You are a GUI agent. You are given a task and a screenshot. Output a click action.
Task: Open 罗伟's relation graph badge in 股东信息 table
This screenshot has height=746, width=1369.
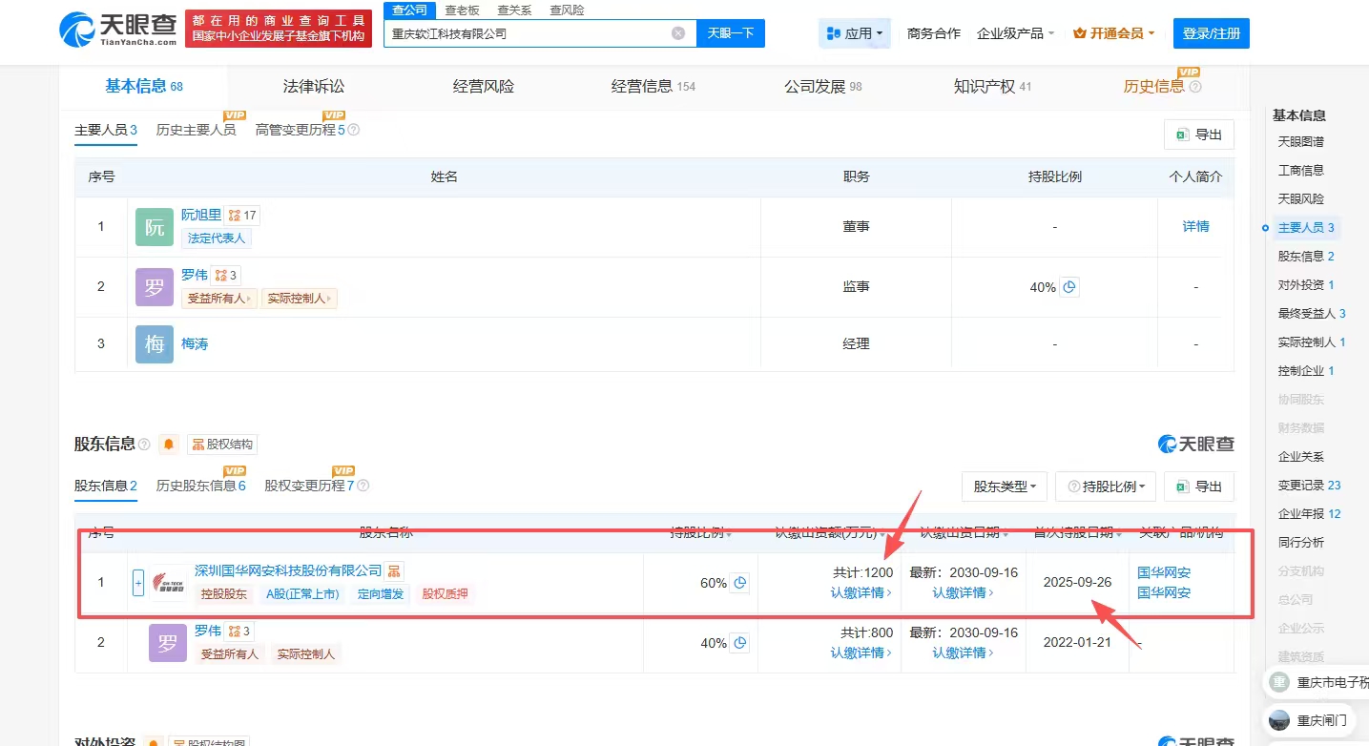pyautogui.click(x=239, y=632)
